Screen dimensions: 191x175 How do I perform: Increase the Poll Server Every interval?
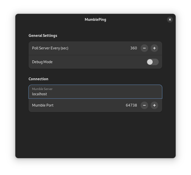(154, 48)
